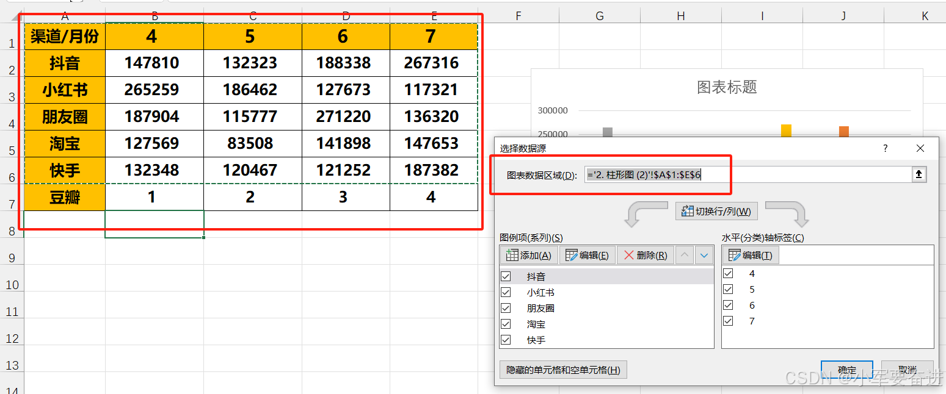Select column C header
This screenshot has width=946, height=394.
tap(253, 16)
